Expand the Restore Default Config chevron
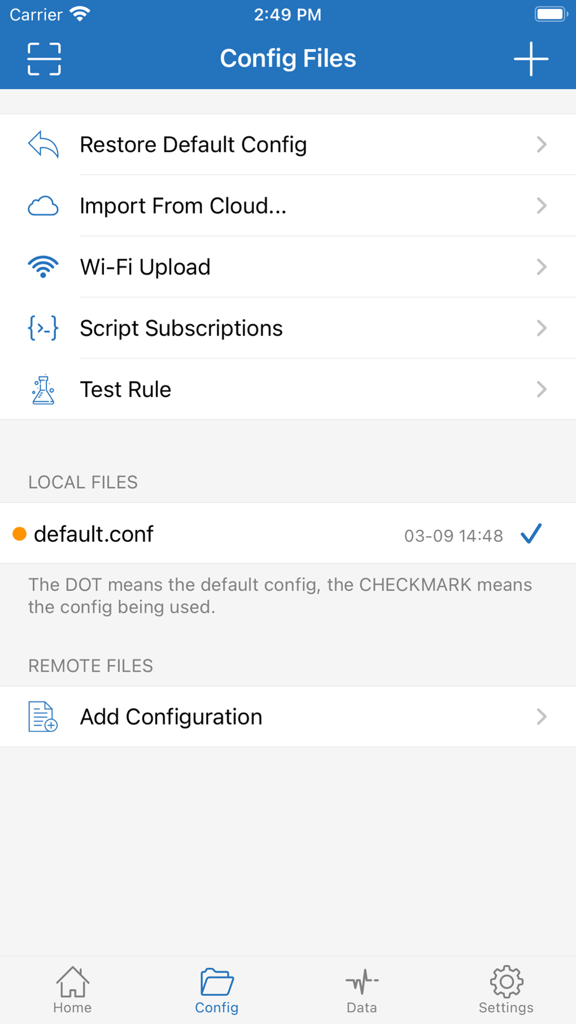This screenshot has height=1024, width=576. 542,145
